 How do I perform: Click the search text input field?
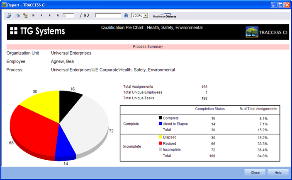[108, 15]
